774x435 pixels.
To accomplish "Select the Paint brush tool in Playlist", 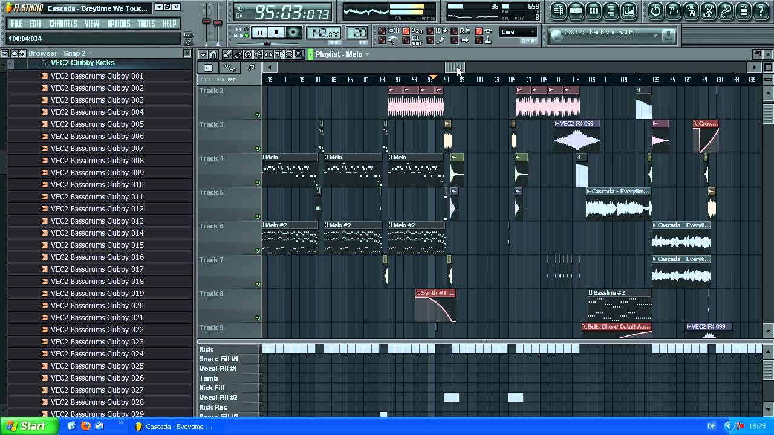I will tap(237, 54).
